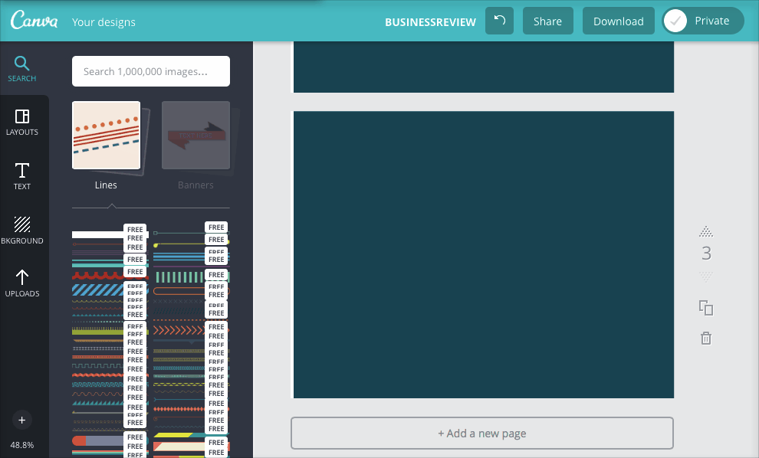Click the Canva logo

[x=34, y=21]
